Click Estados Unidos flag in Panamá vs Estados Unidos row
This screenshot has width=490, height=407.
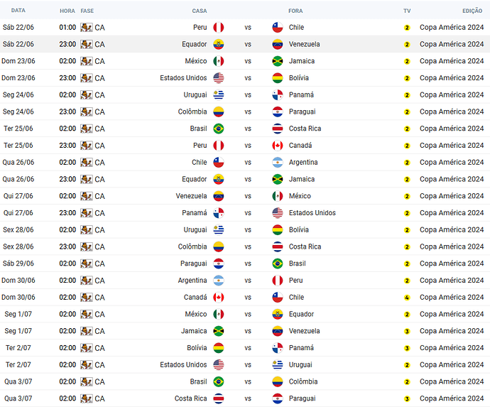(278, 213)
